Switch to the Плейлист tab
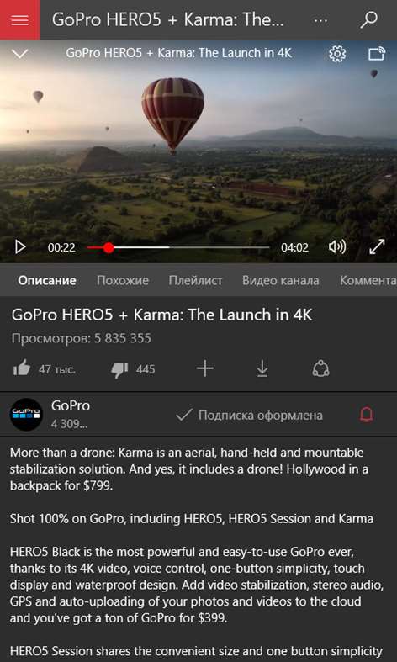This screenshot has height=662, width=397. pyautogui.click(x=195, y=281)
